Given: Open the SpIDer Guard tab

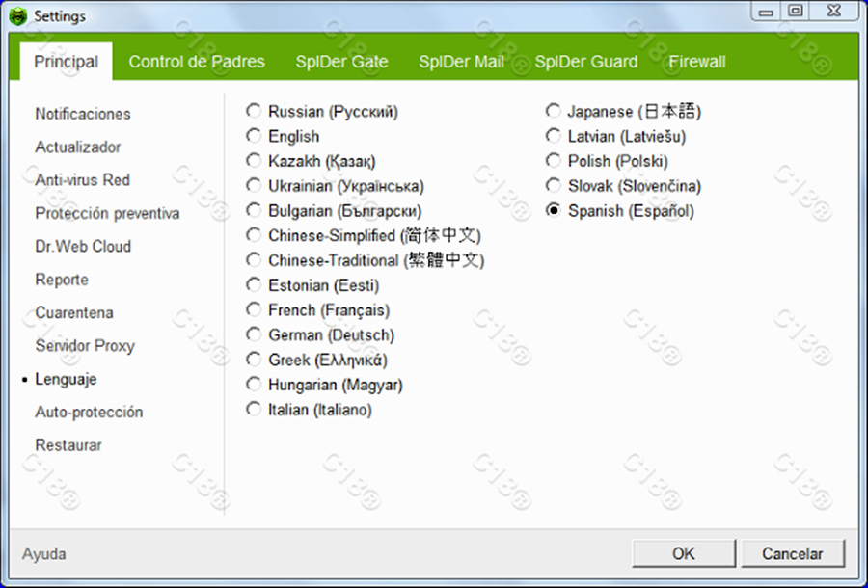Looking at the screenshot, I should (x=585, y=62).
